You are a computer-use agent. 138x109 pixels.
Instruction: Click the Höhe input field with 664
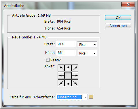[x=66, y=53]
